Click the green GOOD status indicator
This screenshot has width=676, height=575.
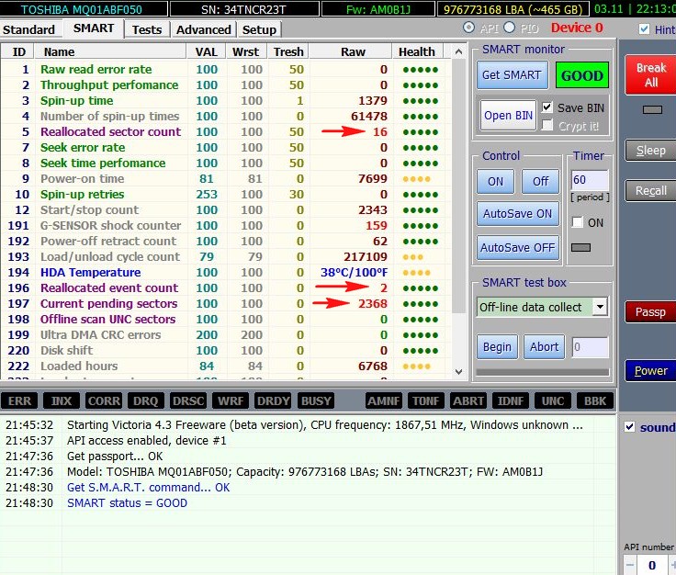[581, 75]
